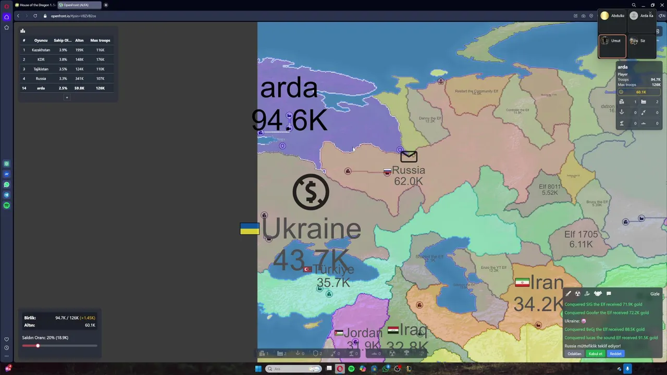Accept alliance with Kabul et
The height and width of the screenshot is (375, 667).
pos(596,354)
